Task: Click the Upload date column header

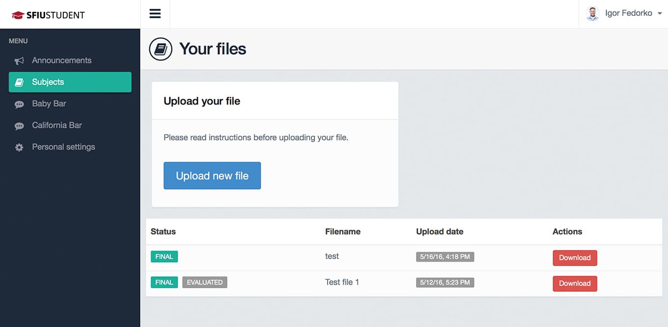Action: coord(440,232)
